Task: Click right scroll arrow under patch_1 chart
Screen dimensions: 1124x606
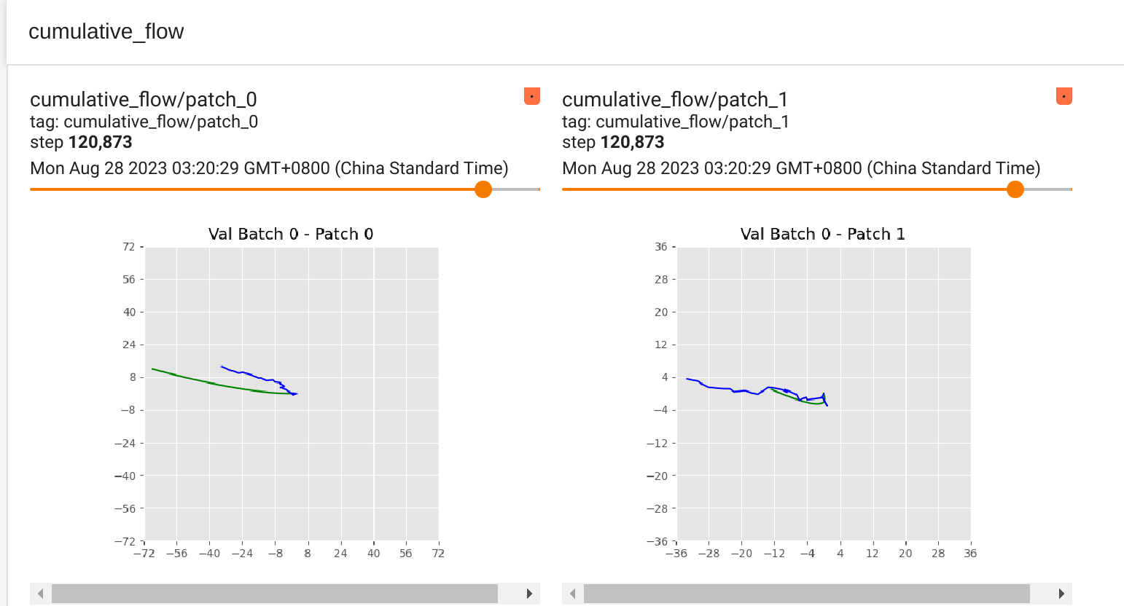Action: tap(1062, 594)
